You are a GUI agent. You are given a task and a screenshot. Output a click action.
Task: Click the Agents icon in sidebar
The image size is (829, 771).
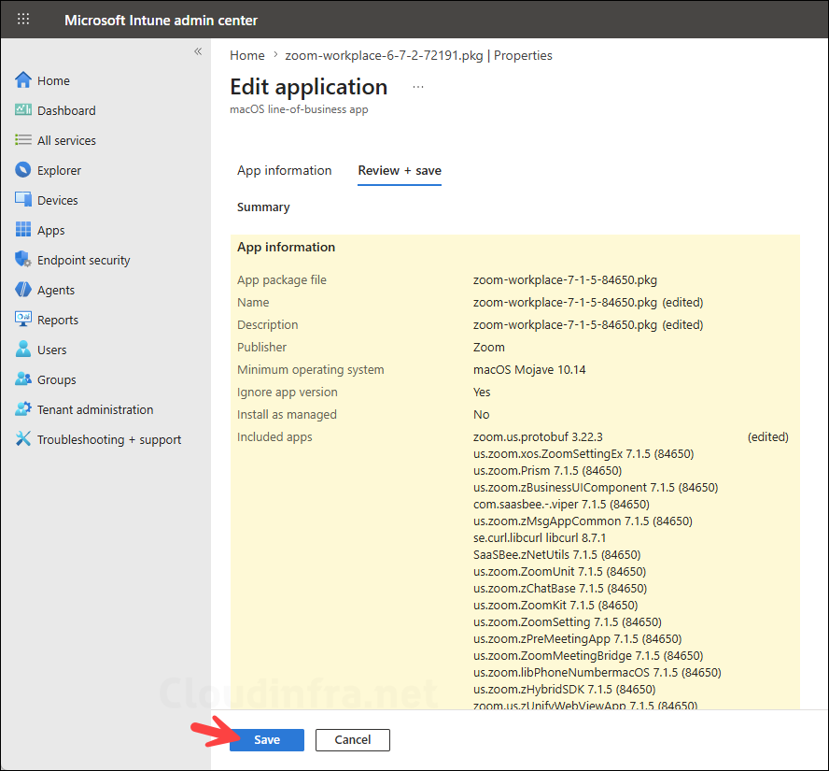coord(23,290)
